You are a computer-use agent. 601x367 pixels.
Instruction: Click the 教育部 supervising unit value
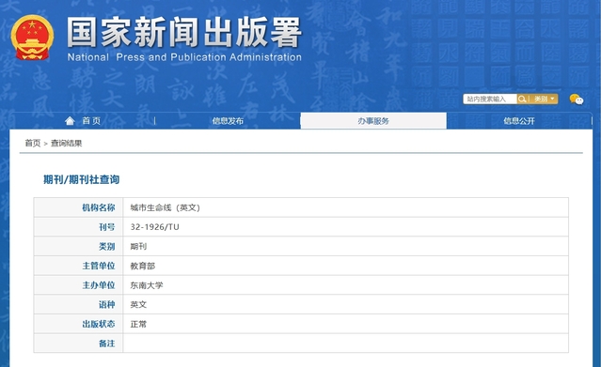[x=143, y=266]
